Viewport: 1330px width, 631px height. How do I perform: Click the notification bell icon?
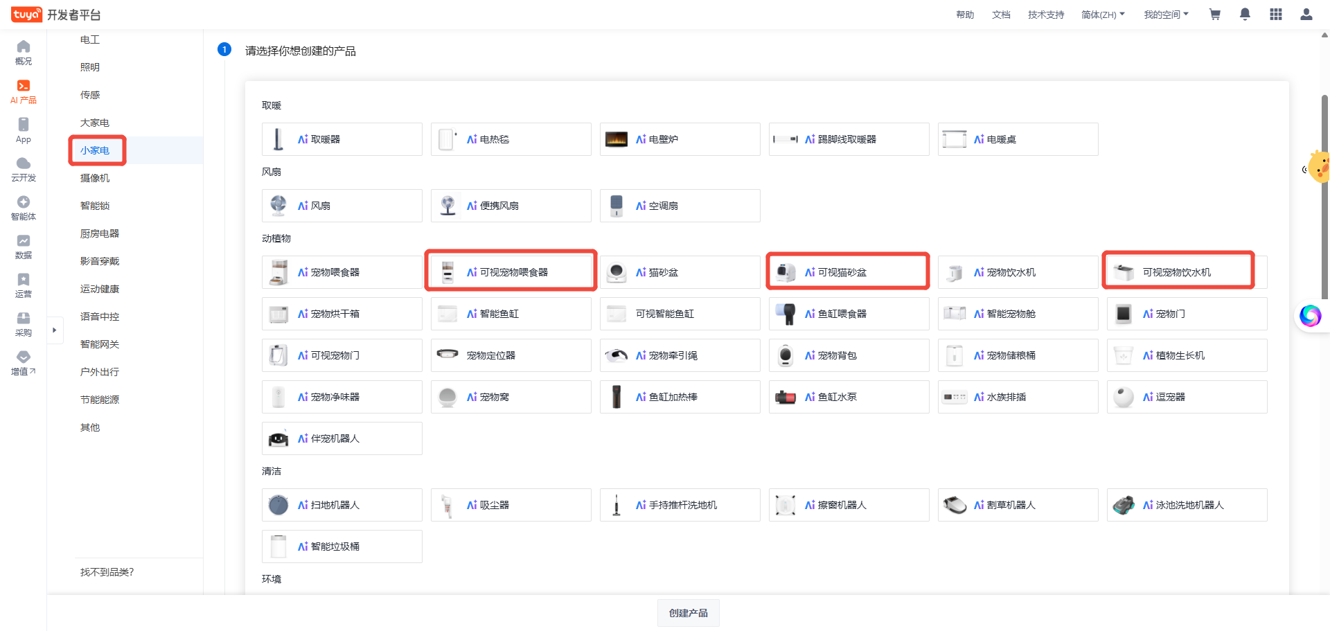(1245, 15)
